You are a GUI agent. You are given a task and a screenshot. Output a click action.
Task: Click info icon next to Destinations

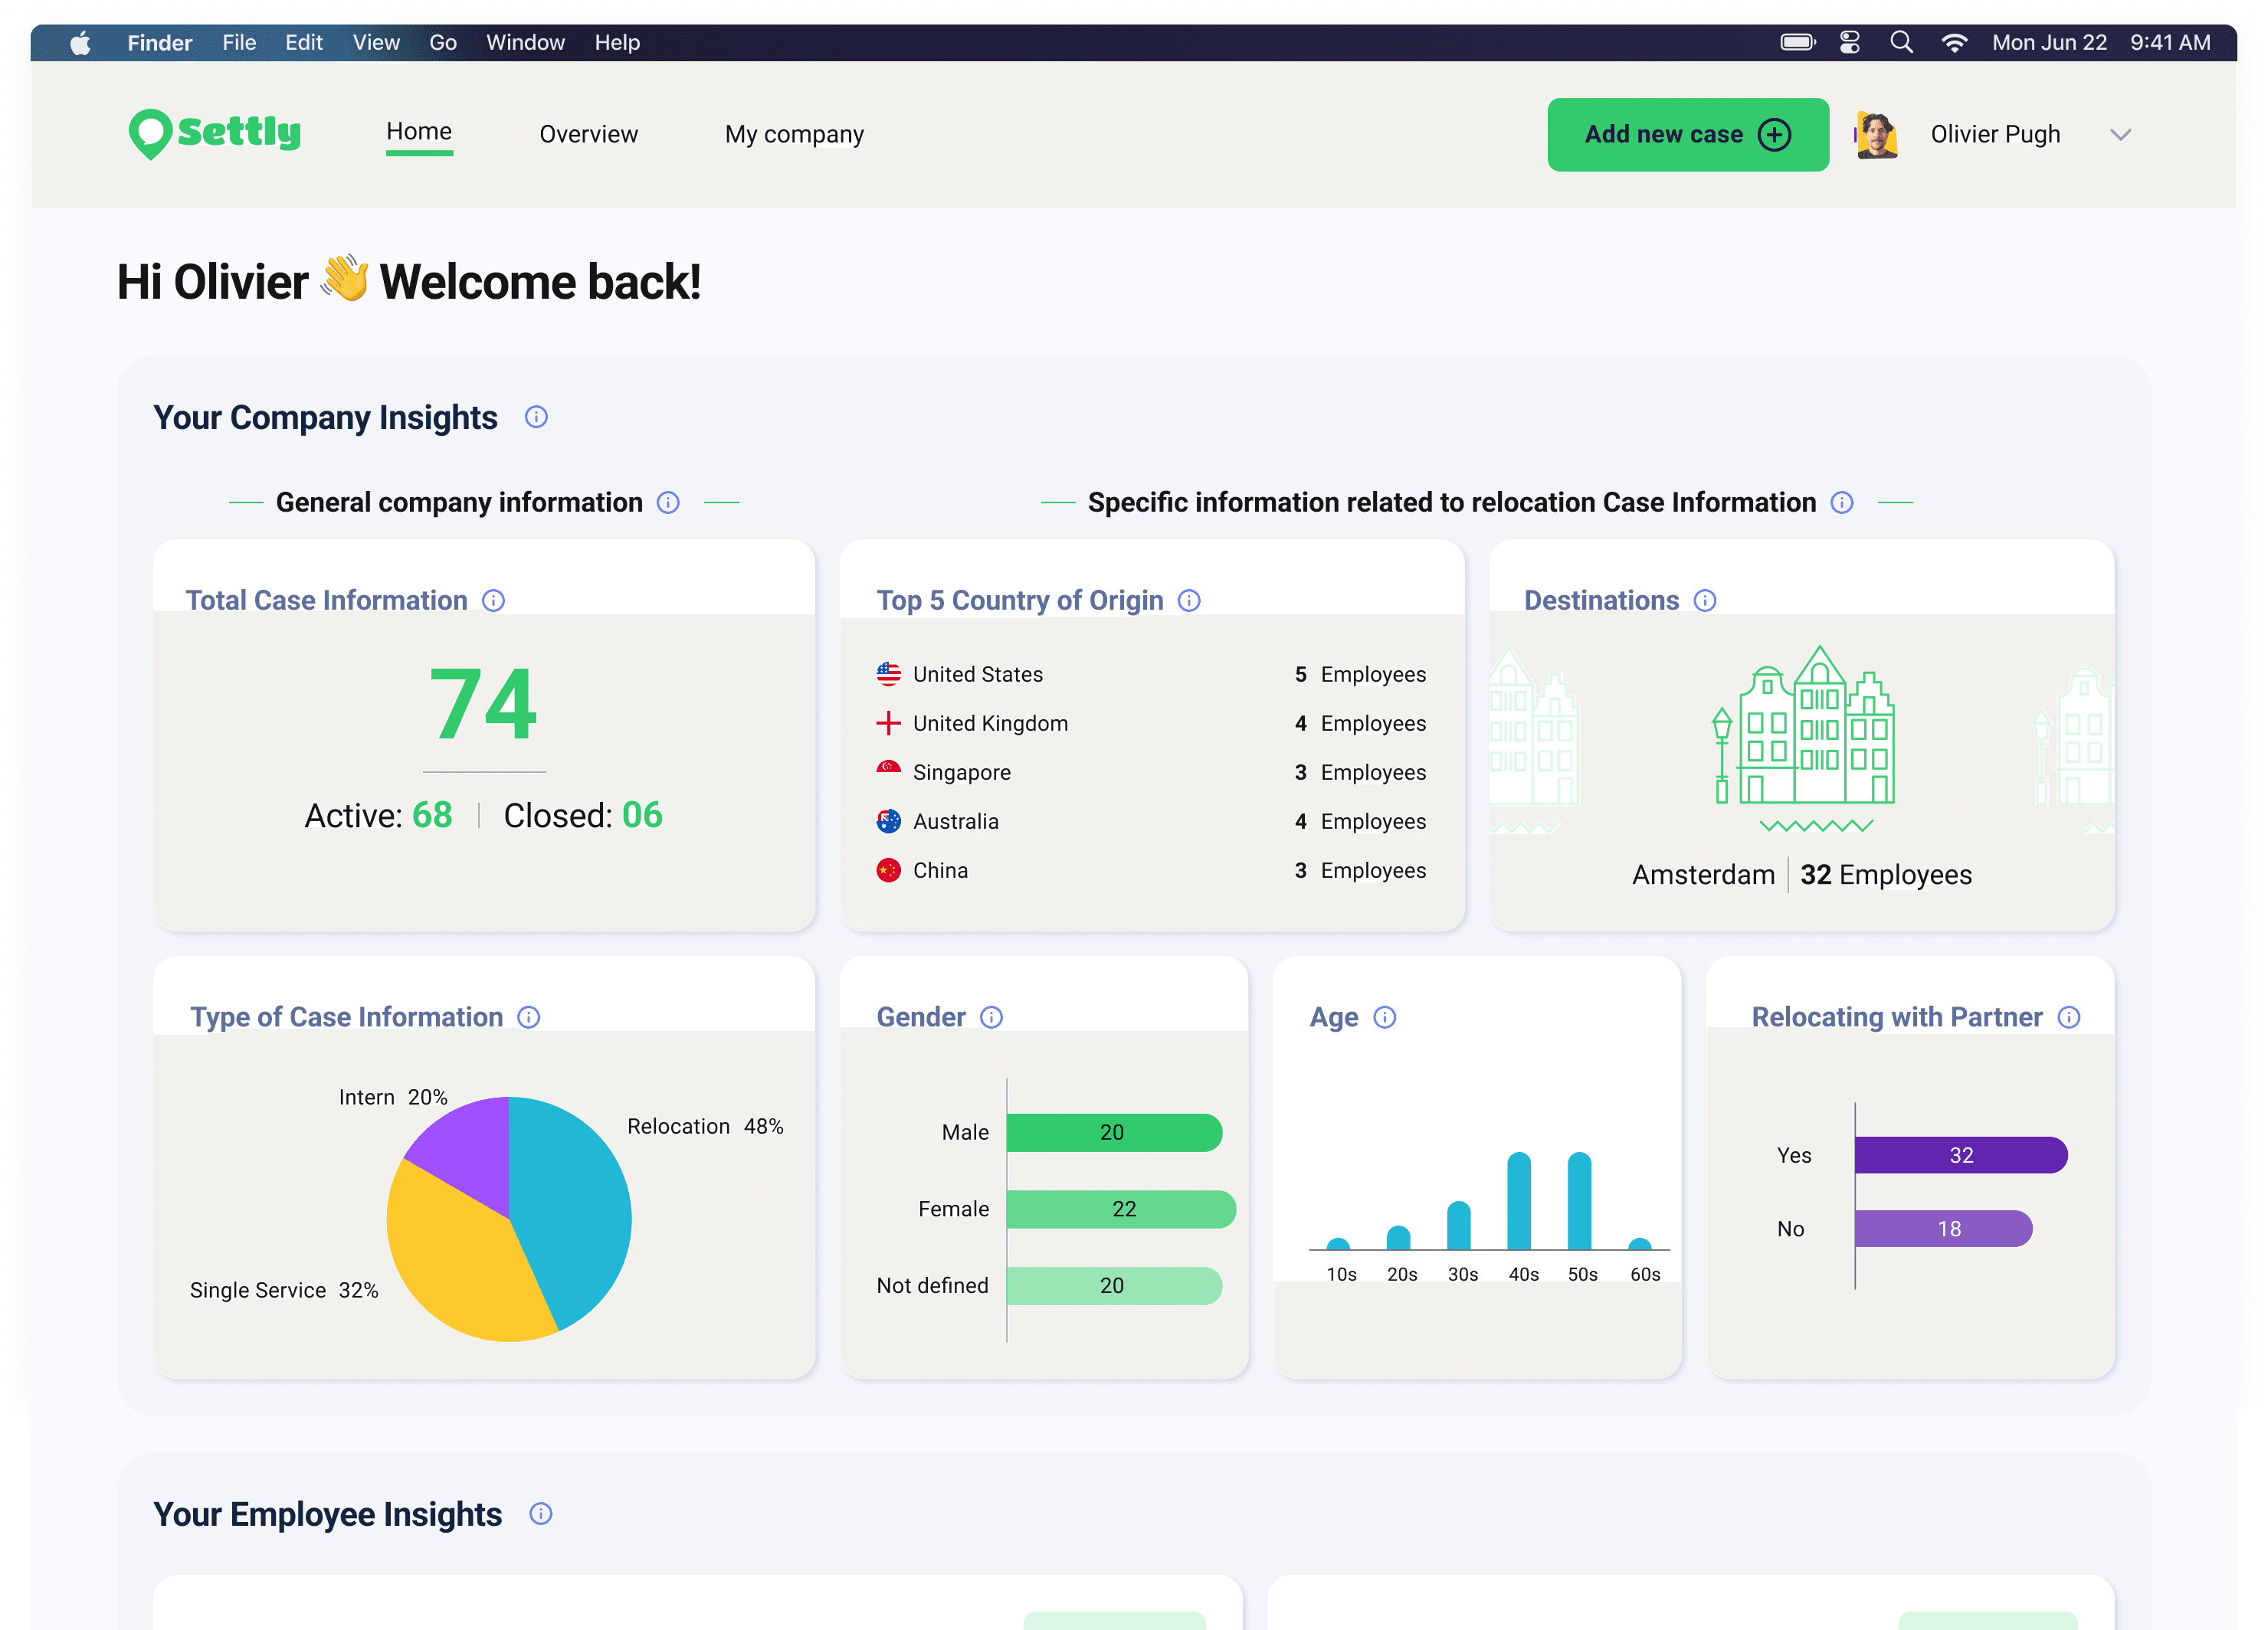(x=1704, y=600)
